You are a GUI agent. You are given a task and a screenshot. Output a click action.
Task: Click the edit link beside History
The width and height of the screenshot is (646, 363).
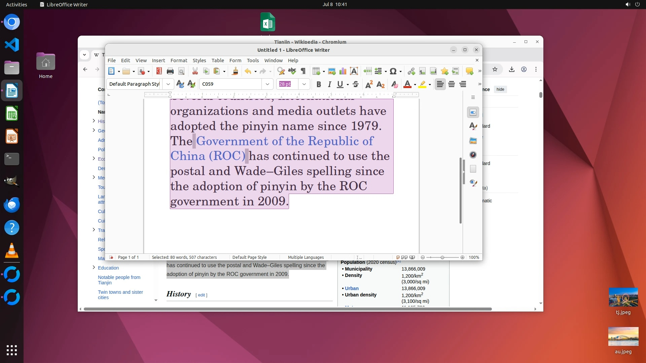[x=201, y=295]
